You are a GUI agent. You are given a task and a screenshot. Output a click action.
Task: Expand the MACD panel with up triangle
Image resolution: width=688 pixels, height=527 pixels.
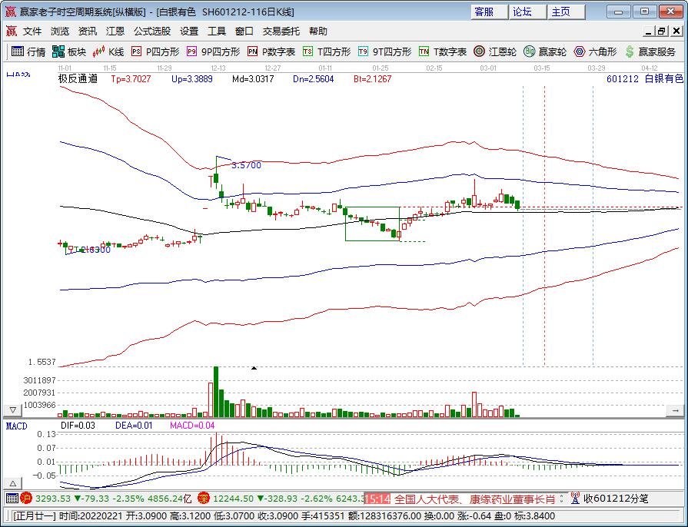[x=13, y=483]
